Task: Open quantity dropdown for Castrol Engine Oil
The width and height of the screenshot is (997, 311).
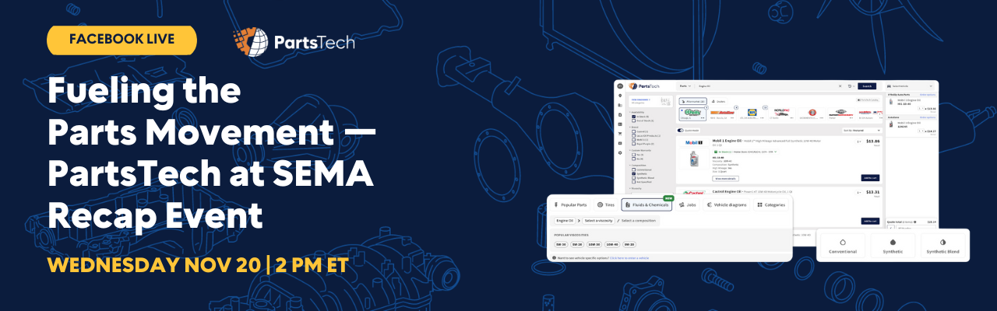Action: coord(858,192)
